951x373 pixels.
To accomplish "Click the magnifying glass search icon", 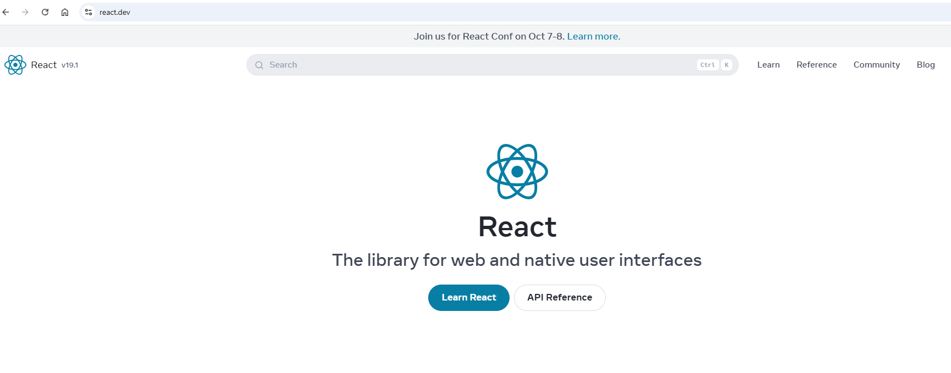I will pyautogui.click(x=259, y=65).
